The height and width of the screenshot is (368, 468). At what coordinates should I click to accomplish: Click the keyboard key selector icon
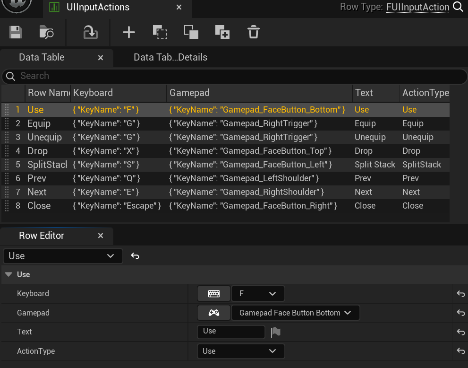point(214,294)
